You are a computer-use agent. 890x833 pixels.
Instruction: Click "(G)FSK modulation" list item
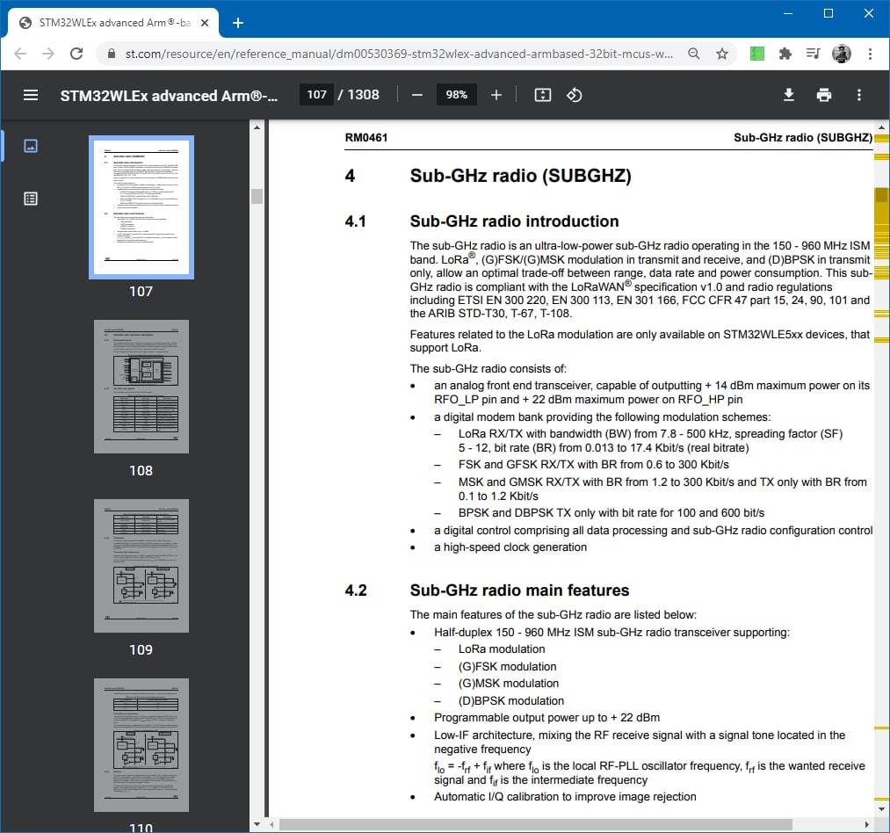click(x=508, y=667)
